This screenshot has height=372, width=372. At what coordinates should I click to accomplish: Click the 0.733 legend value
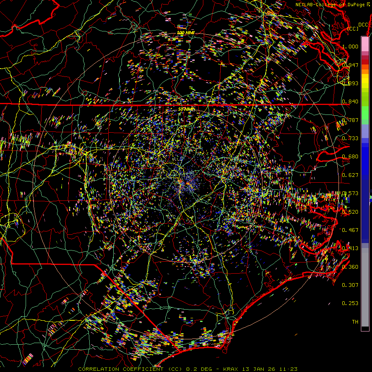pos(350,138)
